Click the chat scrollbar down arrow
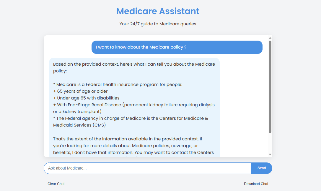 270,154
